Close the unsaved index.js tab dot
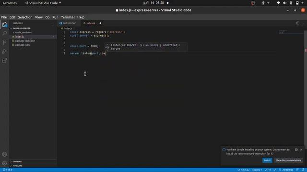The width and height of the screenshot is (307, 172). [100, 23]
